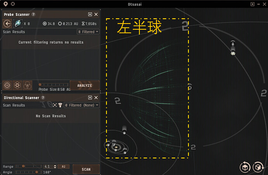Click the ANALYZE button
The width and height of the screenshot is (268, 175).
coord(85,85)
